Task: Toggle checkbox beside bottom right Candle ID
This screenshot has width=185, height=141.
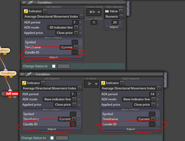Action: (x=157, y=124)
